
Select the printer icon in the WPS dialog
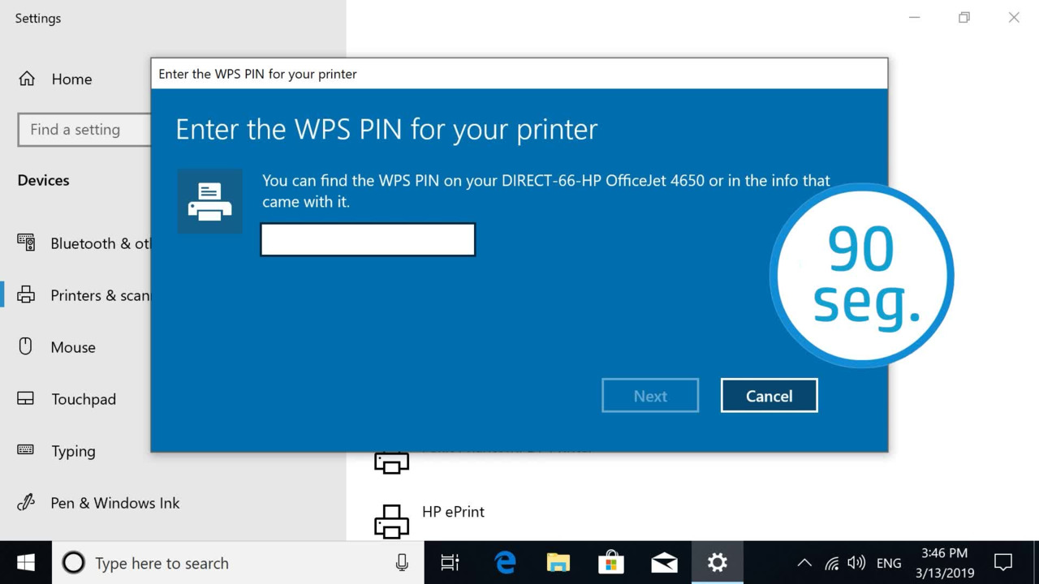coord(209,200)
